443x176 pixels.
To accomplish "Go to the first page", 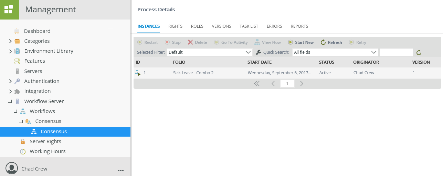I will coord(257,84).
